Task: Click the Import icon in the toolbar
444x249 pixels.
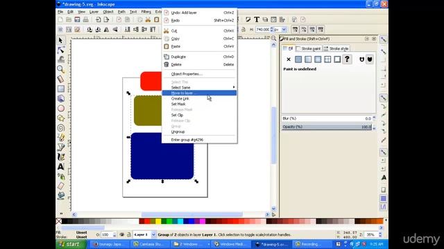Action: tap(98, 19)
